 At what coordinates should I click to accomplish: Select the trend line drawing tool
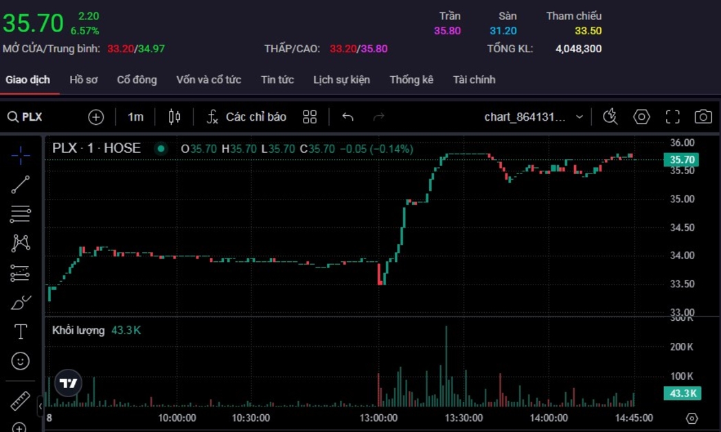pos(21,184)
